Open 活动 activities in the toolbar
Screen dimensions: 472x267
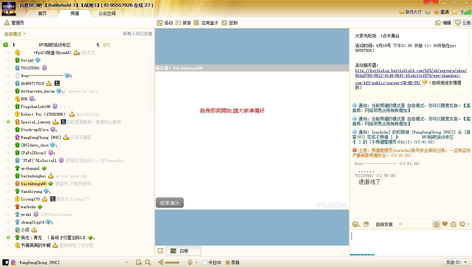click(x=165, y=23)
